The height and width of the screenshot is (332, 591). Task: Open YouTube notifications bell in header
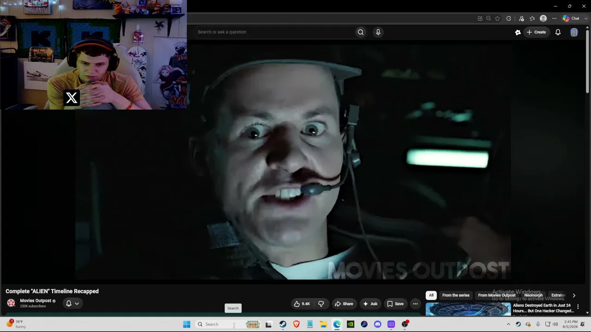[558, 32]
